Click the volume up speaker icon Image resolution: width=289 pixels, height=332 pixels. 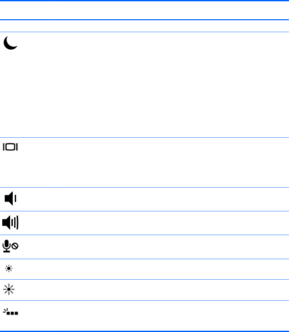click(x=10, y=223)
